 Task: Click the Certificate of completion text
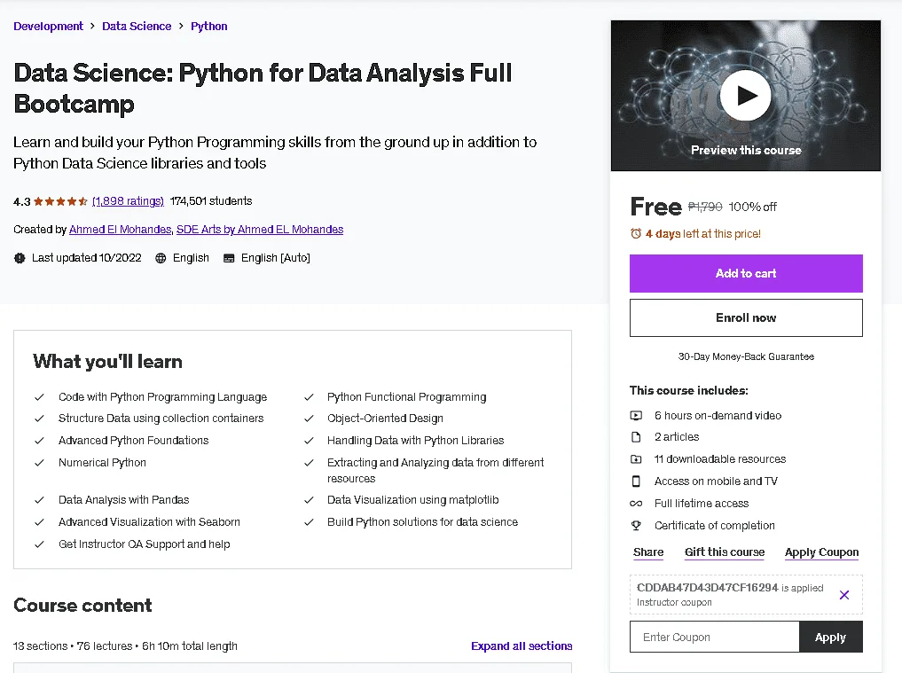715,525
